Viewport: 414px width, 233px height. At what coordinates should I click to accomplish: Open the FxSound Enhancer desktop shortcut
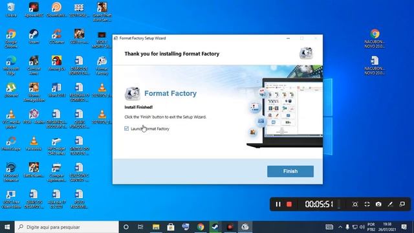tap(11, 172)
